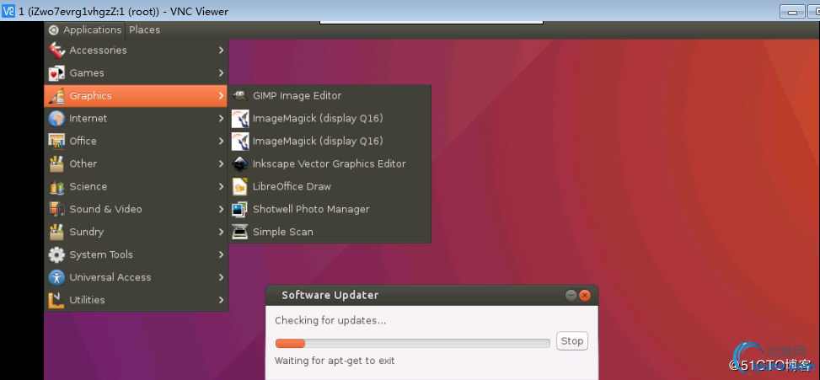Expand the Games submenu arrow
The image size is (820, 380).
coord(221,73)
